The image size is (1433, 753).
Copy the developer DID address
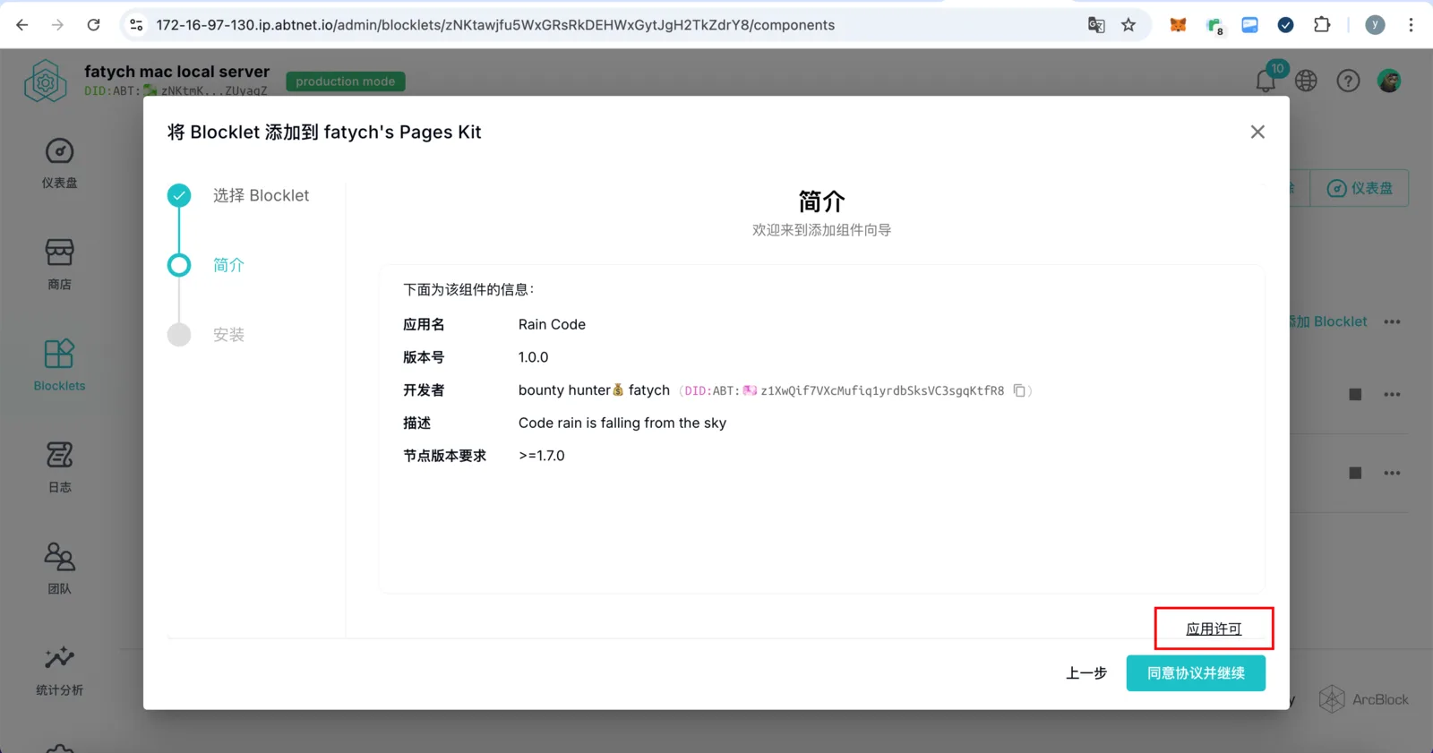pos(1019,390)
